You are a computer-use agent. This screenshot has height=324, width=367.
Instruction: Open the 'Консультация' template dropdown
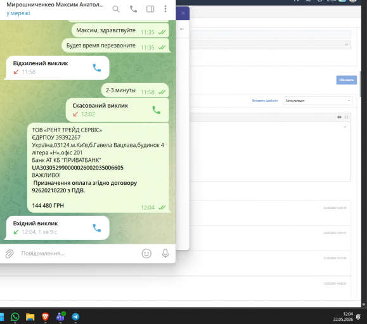[x=318, y=101]
